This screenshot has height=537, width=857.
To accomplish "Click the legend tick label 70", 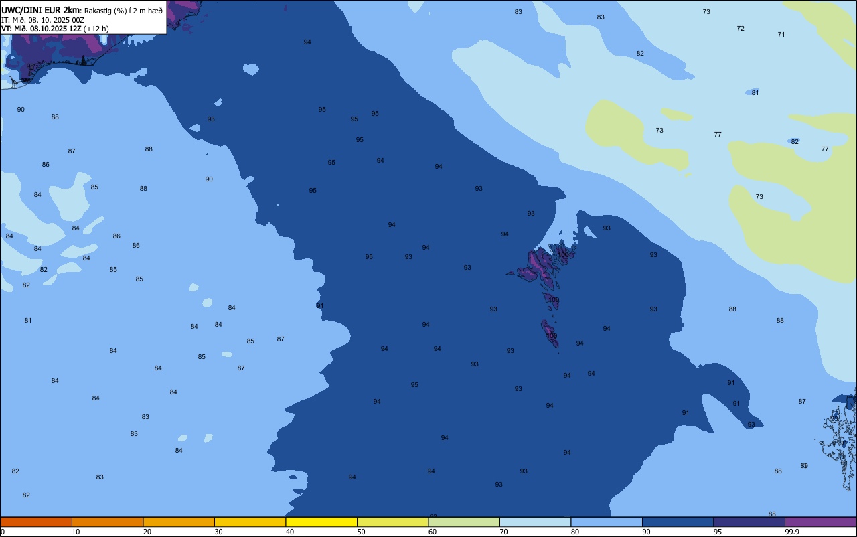I will [503, 532].
